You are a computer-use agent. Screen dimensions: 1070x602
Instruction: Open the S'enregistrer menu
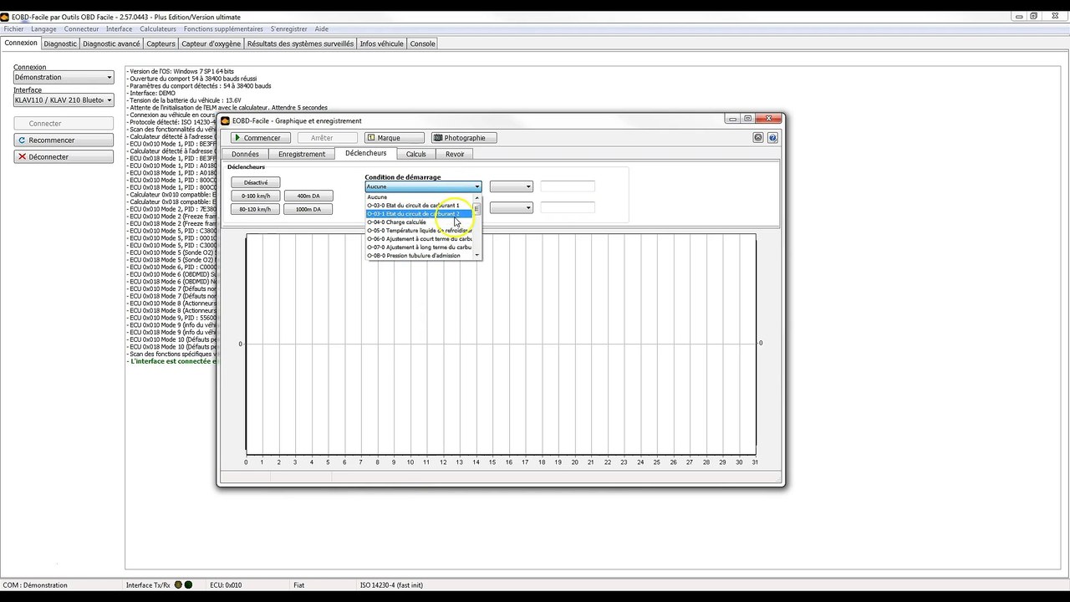click(289, 29)
